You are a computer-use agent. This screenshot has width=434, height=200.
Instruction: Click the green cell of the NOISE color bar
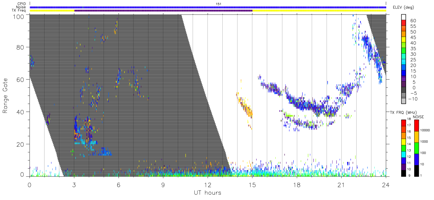pyautogui.click(x=416, y=148)
